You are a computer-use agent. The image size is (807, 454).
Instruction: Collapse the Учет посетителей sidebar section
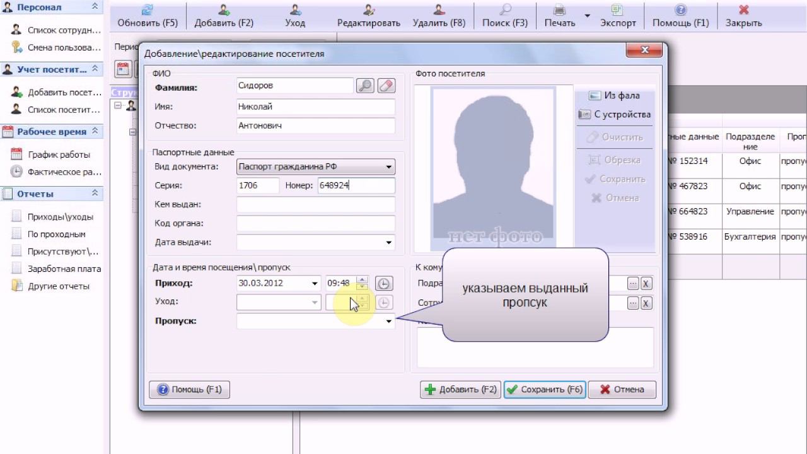click(x=95, y=69)
